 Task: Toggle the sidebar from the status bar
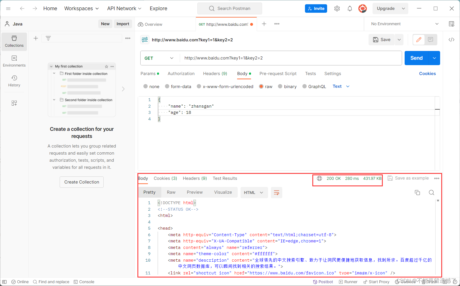4,282
